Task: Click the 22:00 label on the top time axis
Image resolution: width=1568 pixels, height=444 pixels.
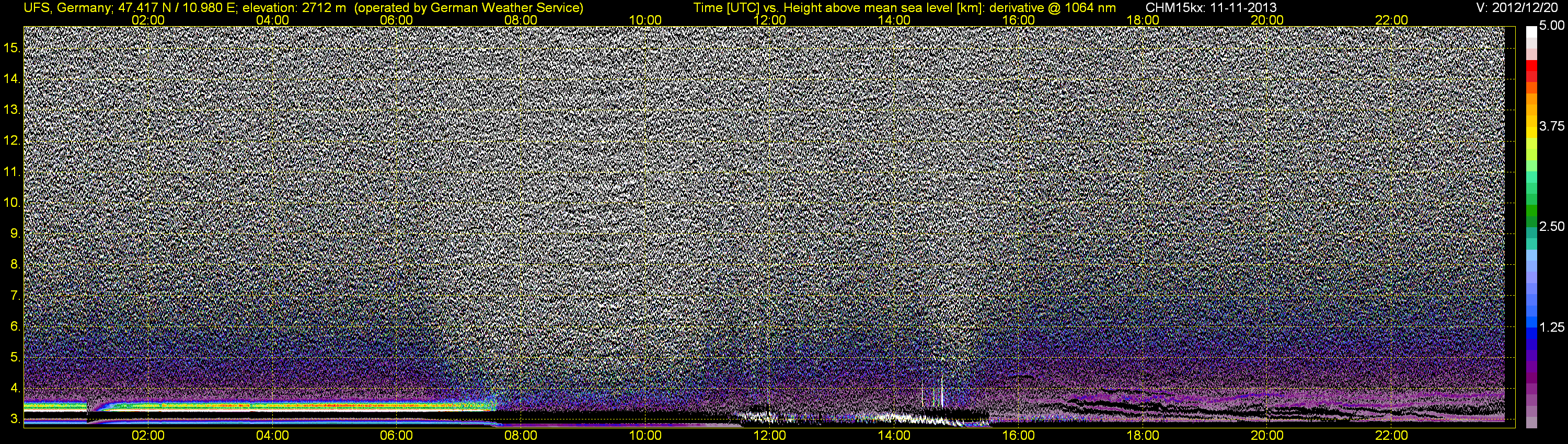Action: coord(1391,20)
